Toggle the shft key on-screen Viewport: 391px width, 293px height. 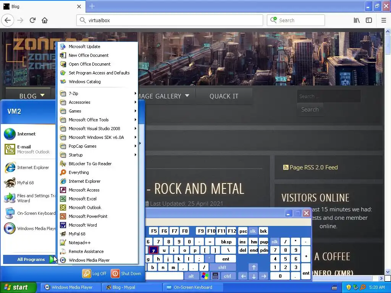222,267
